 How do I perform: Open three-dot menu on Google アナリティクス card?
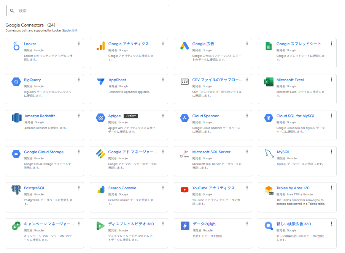163,44
